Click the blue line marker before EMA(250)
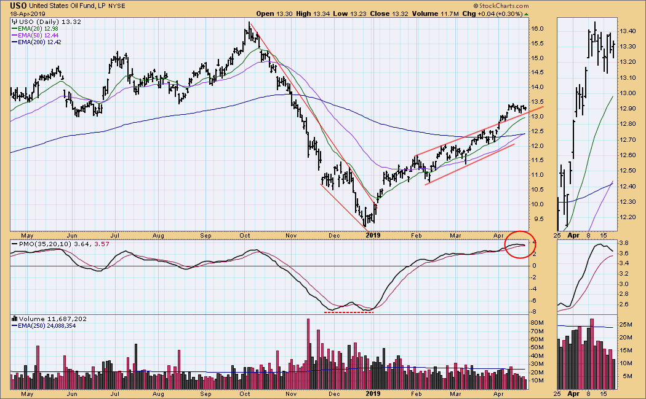Viewport: 646px width, 399px height. coord(14,326)
